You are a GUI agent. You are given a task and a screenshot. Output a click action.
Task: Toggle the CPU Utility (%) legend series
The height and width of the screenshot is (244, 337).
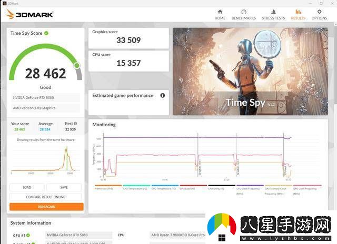(222, 187)
